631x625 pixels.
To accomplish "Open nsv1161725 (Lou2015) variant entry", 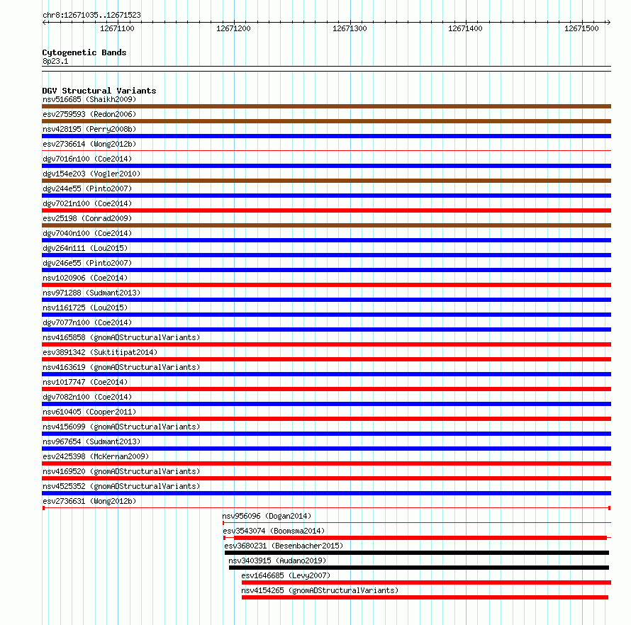I will (x=85, y=308).
